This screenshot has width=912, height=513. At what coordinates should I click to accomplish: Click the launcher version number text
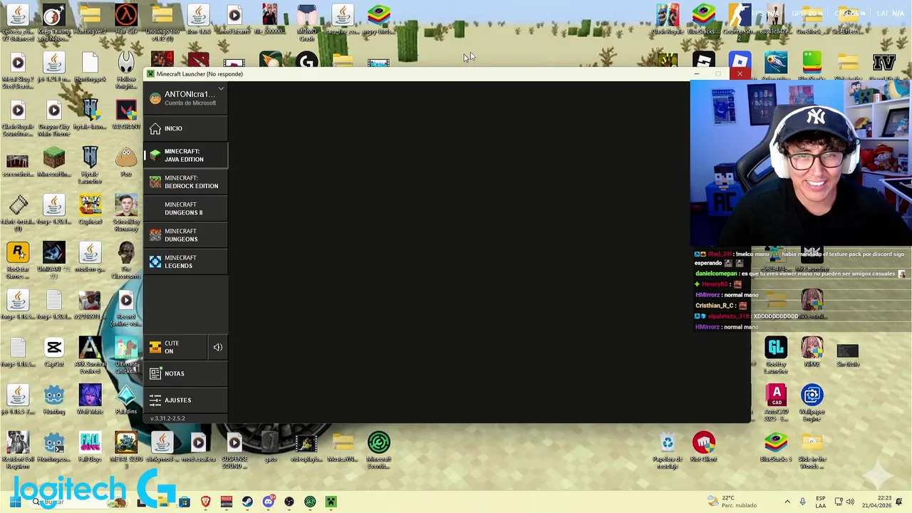tap(167, 418)
